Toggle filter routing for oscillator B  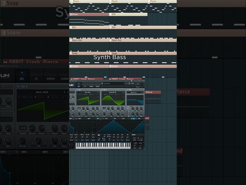tap(127, 109)
